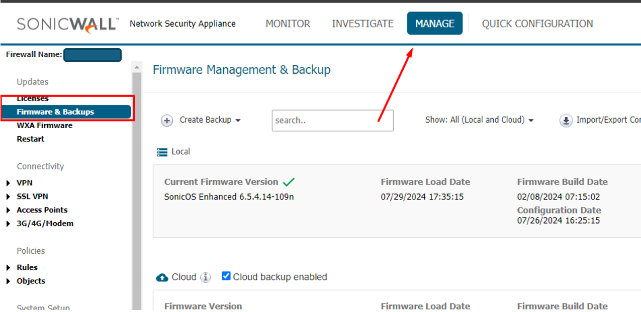Select the MANAGE tab
The width and height of the screenshot is (641, 312).
pos(435,24)
